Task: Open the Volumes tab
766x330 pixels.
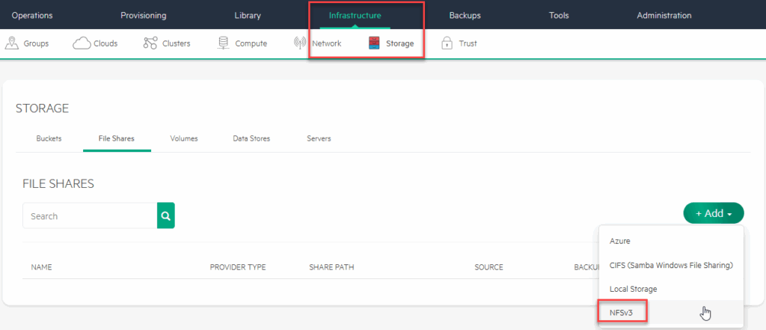Action: (x=184, y=138)
